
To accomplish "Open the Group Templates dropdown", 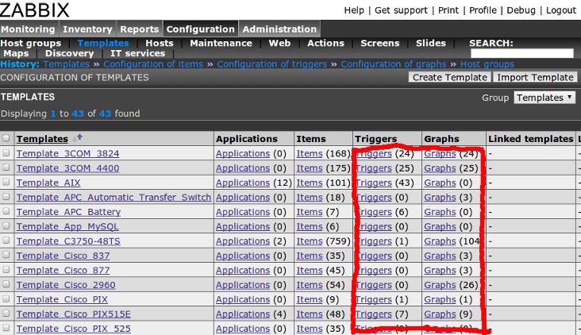I will [544, 98].
